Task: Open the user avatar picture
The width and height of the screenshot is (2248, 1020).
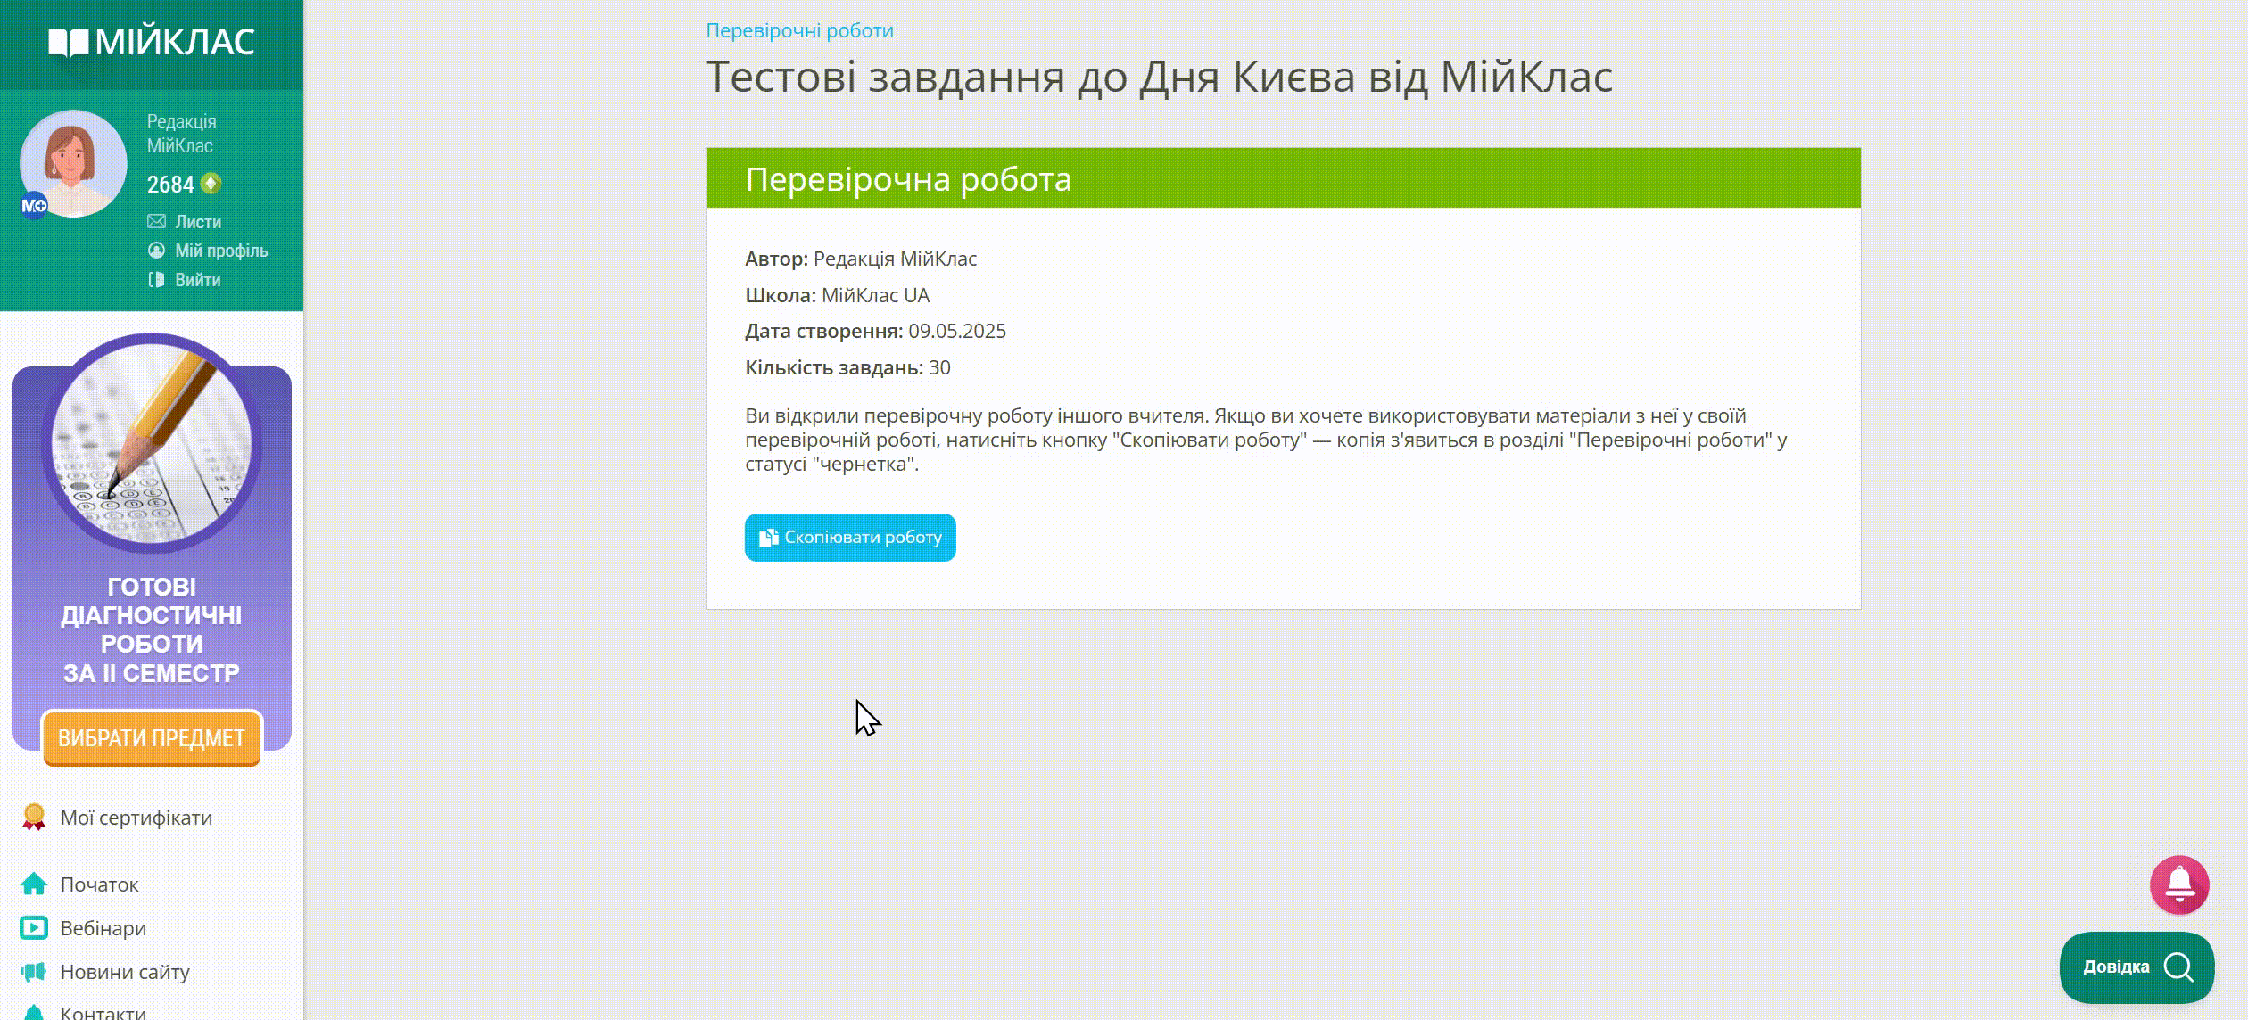Action: coord(74,162)
